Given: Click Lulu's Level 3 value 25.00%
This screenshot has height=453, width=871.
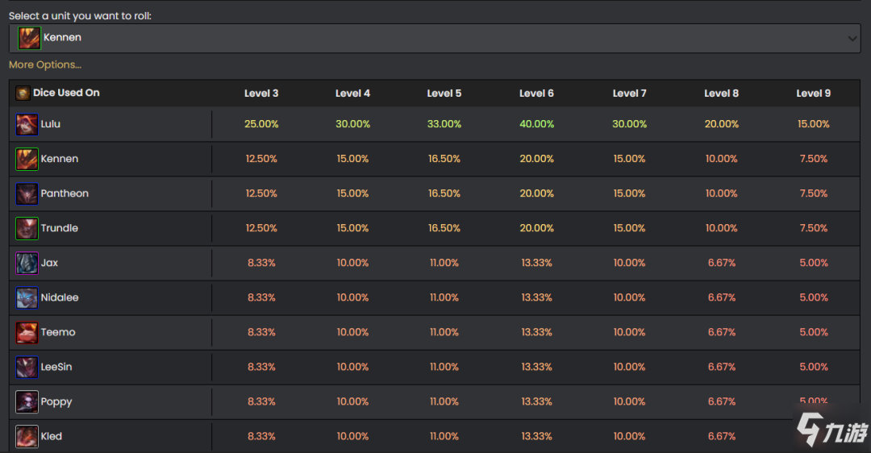Looking at the screenshot, I should tap(261, 124).
